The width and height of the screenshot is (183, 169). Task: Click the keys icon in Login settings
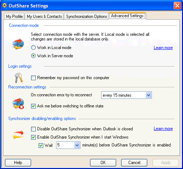point(19,78)
